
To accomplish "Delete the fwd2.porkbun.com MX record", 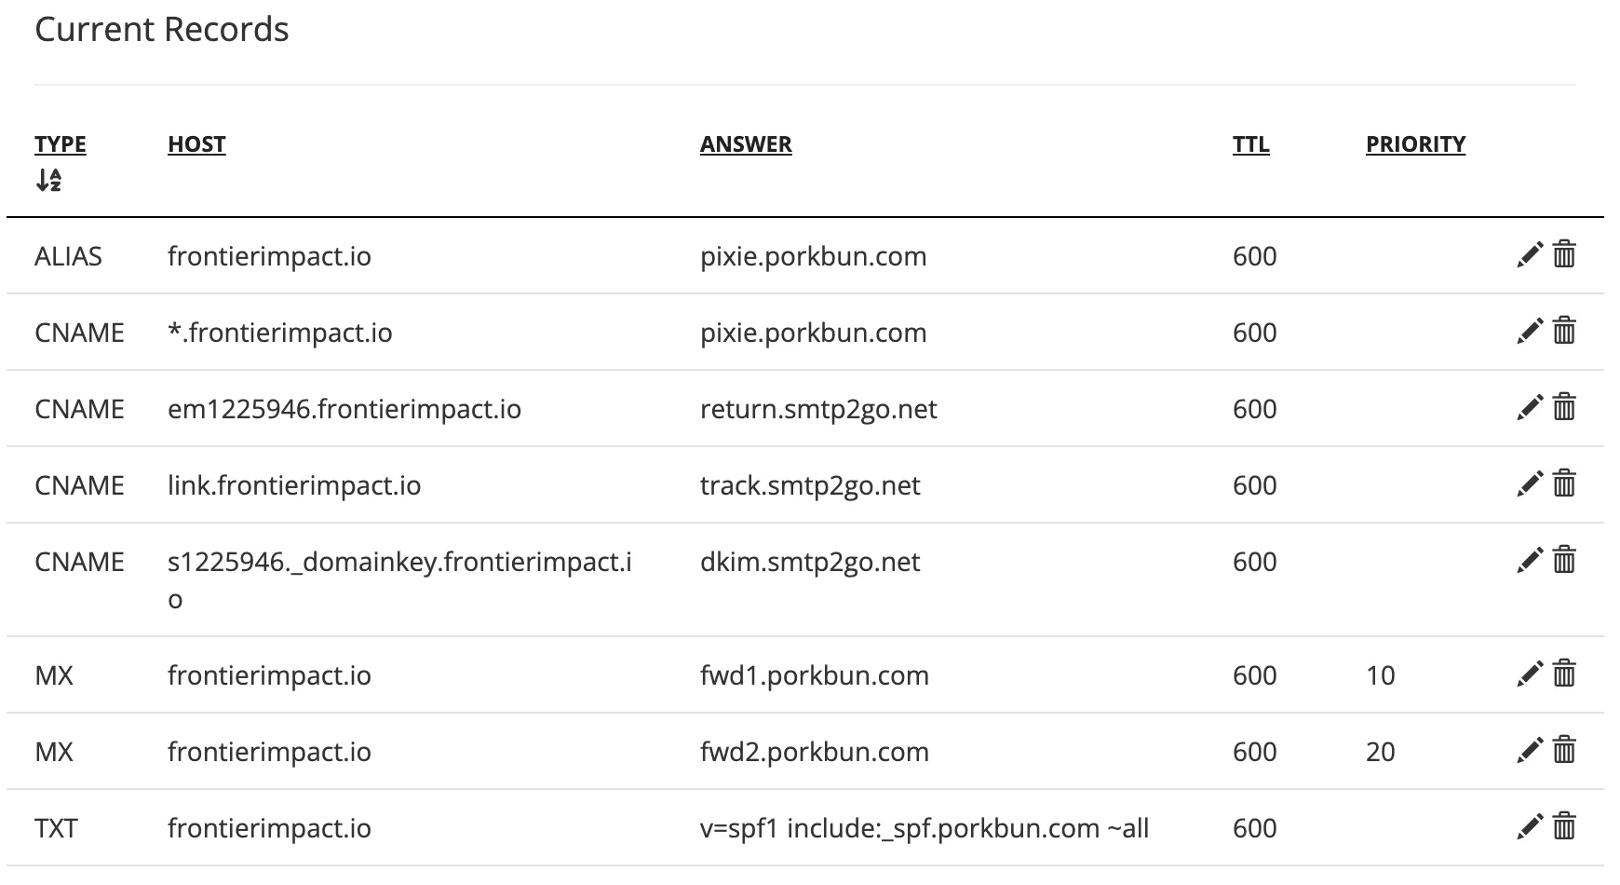I will [x=1564, y=750].
